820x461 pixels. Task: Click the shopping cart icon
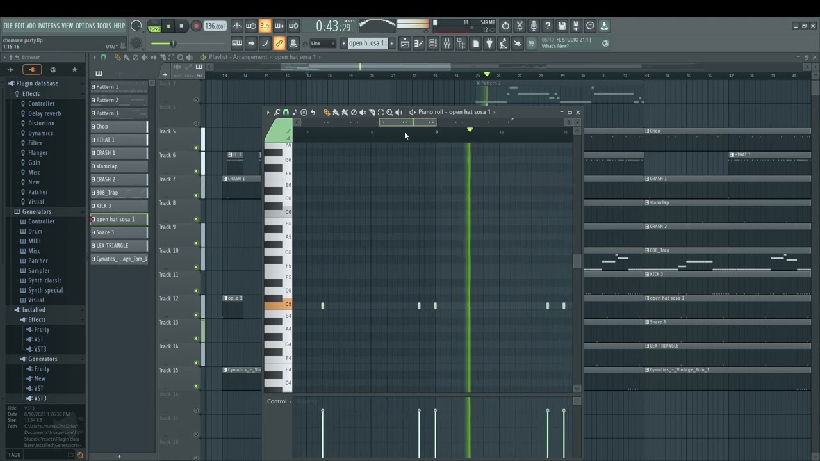click(532, 44)
